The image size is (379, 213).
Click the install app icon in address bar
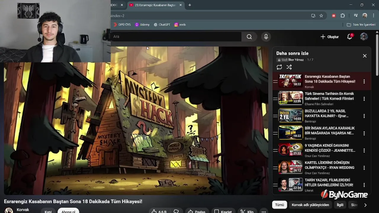pos(313,16)
